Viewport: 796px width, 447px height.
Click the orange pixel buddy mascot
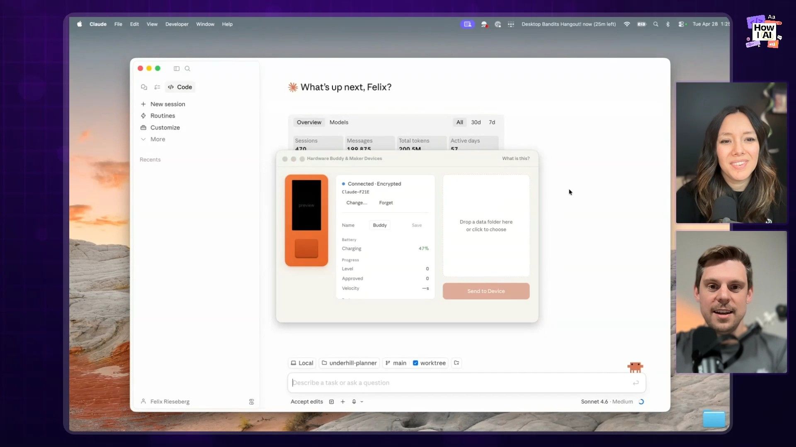pos(635,367)
